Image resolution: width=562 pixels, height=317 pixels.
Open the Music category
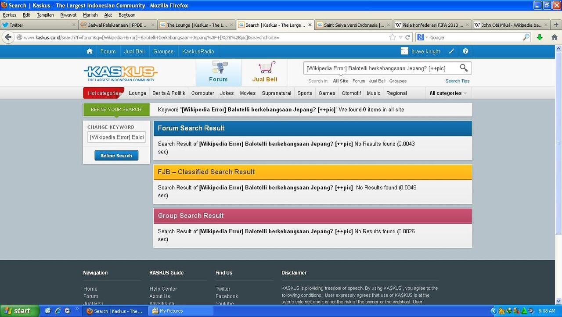coord(374,93)
